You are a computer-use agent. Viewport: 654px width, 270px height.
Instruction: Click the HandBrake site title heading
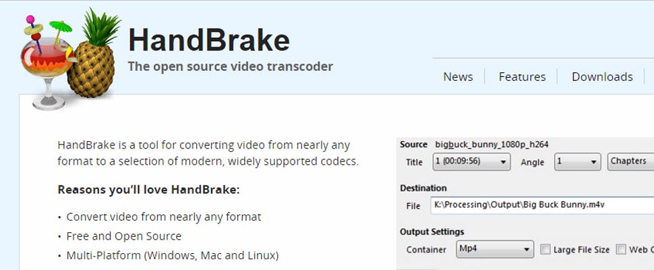tap(209, 40)
